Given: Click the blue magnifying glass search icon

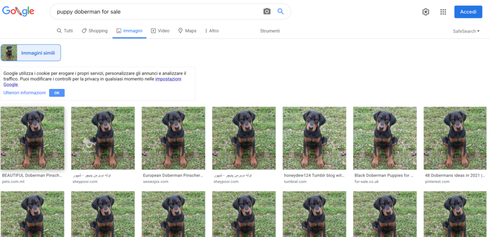Looking at the screenshot, I should (281, 11).
